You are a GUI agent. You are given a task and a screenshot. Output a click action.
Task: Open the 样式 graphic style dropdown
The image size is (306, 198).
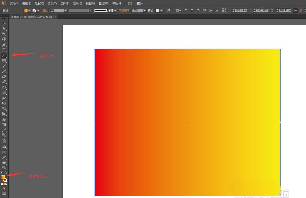161,11
